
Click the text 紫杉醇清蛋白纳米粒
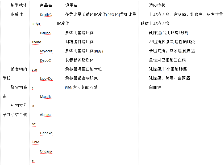(84, 69)
